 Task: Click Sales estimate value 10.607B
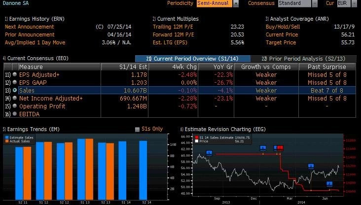[x=135, y=90]
